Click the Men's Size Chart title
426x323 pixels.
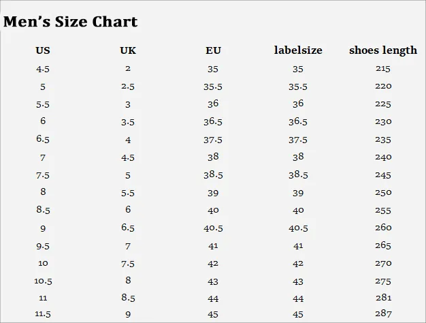(x=70, y=22)
